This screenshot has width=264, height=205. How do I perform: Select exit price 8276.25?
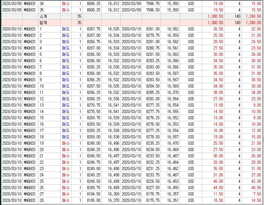click(153, 118)
